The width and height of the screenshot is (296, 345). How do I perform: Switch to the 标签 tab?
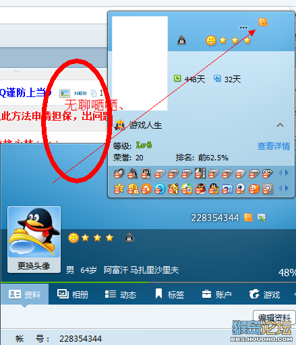coord(170,294)
